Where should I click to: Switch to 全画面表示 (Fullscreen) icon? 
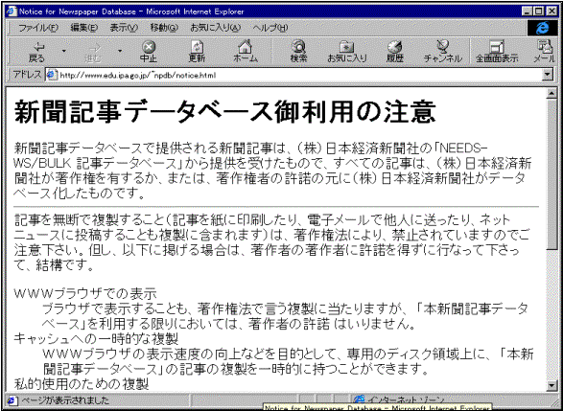tap(497, 52)
